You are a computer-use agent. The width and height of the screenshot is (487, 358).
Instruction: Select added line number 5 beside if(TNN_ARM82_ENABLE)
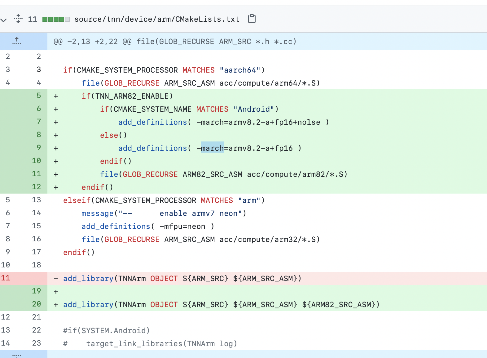(x=39, y=96)
